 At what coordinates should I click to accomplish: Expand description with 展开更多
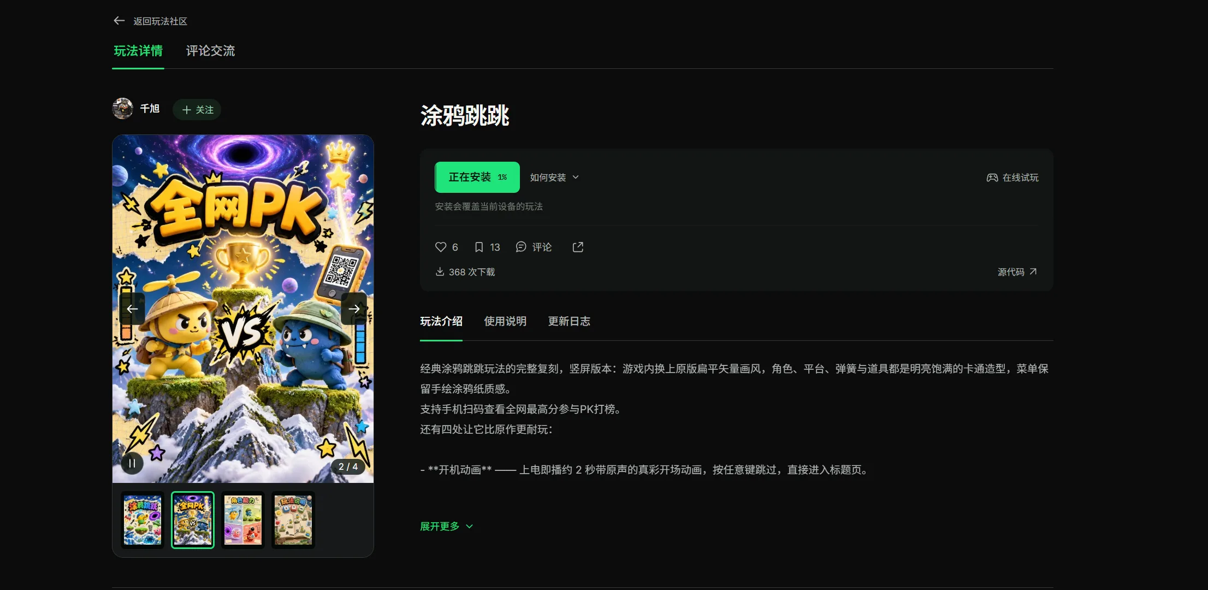coord(446,526)
